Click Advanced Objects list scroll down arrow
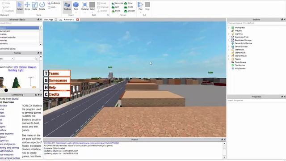Viewport: 286px width, 161px height. pos(41,44)
